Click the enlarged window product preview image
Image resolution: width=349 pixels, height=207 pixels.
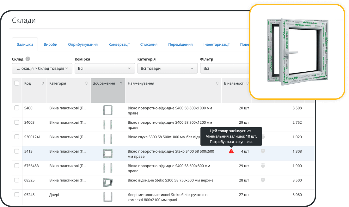(x=297, y=52)
